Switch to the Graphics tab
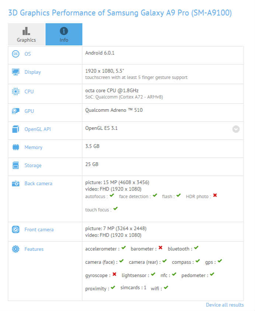 coord(27,34)
